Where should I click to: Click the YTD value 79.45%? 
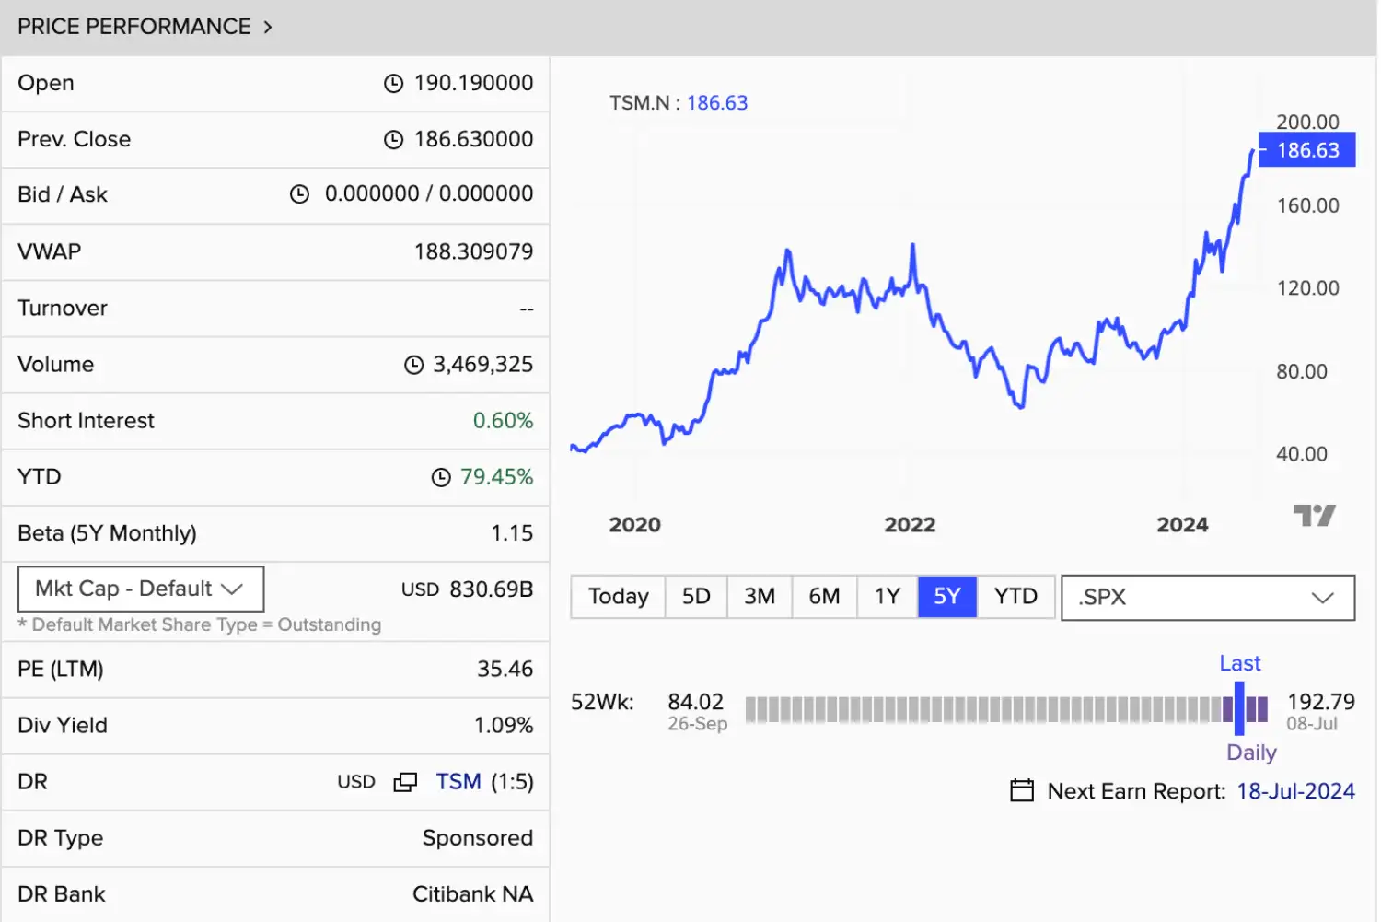[x=496, y=477]
